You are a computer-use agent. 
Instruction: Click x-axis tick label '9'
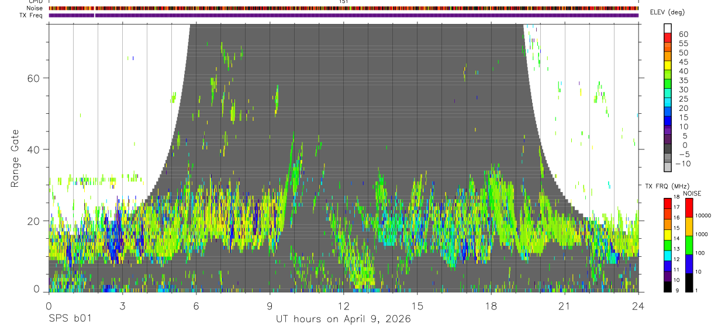point(270,306)
